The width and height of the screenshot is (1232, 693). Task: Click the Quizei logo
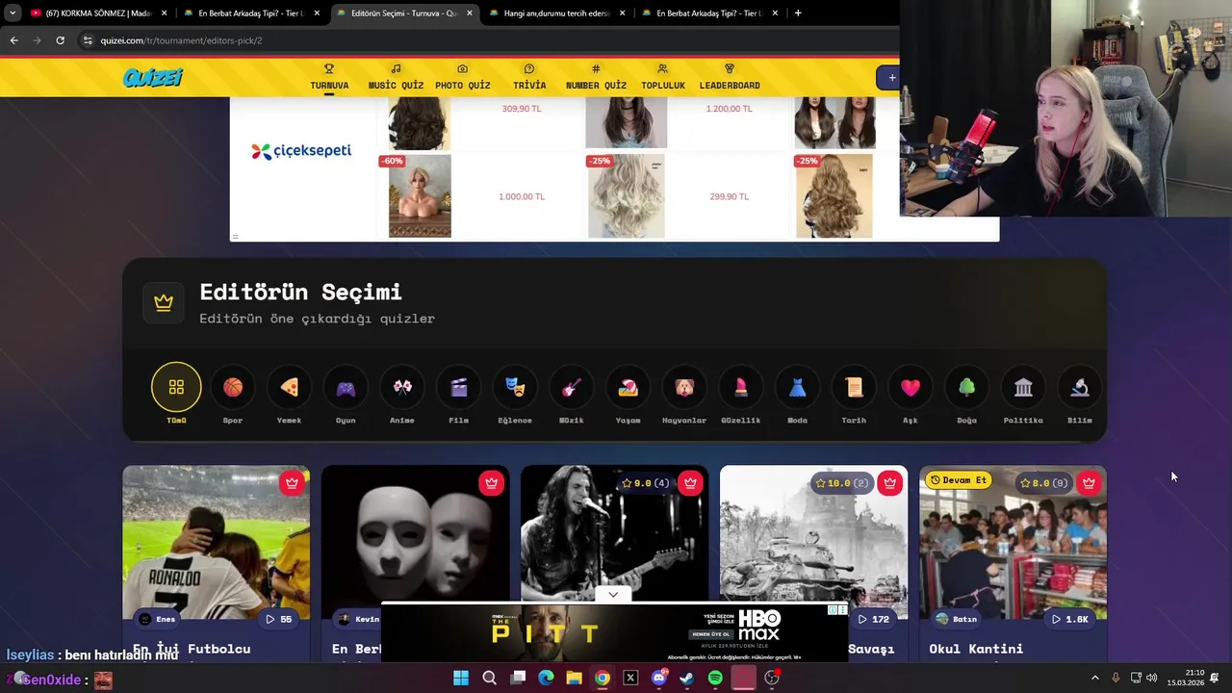153,78
